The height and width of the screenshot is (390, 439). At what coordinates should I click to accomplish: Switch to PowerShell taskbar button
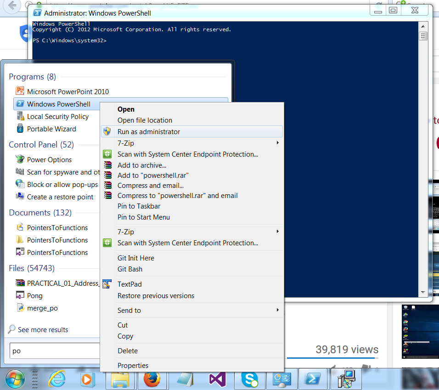(x=313, y=379)
